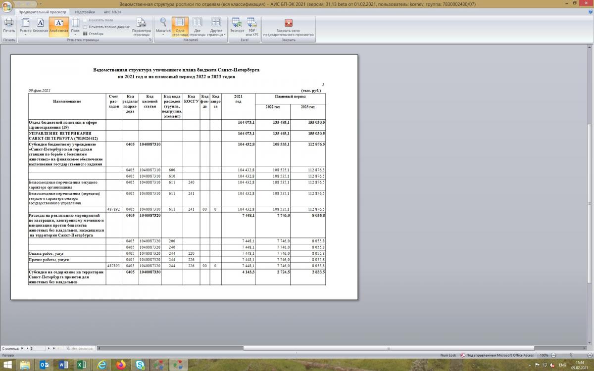The width and height of the screenshot is (594, 371).
Task: Export as PDF или XPS
Action: point(252,26)
